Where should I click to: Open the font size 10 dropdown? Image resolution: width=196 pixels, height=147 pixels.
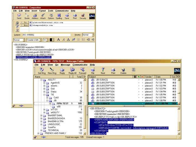47,40
